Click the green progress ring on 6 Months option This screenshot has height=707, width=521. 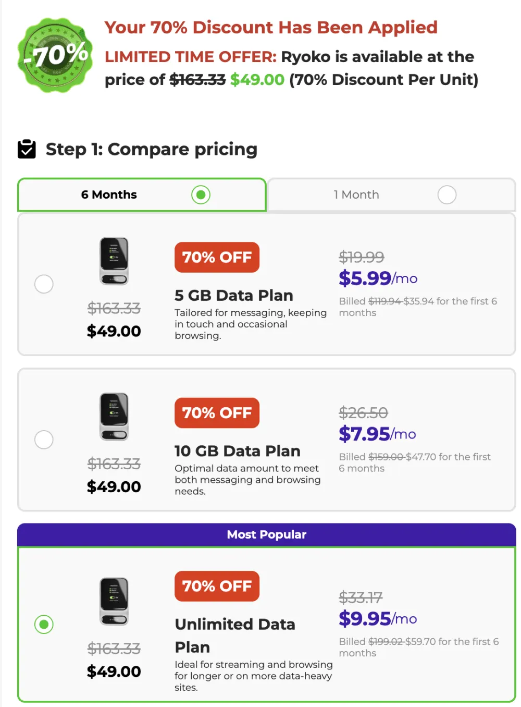pos(200,194)
